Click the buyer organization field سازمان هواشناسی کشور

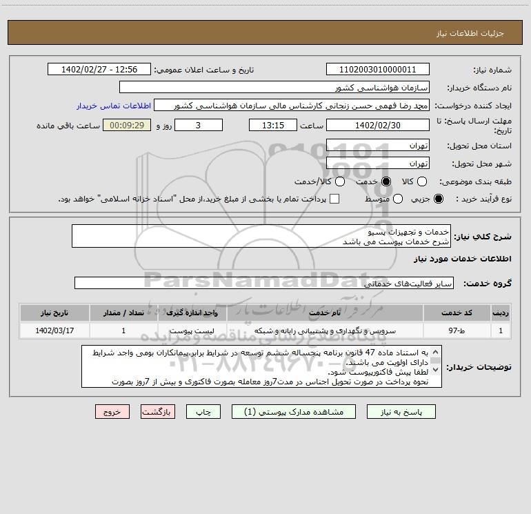tap(274, 88)
